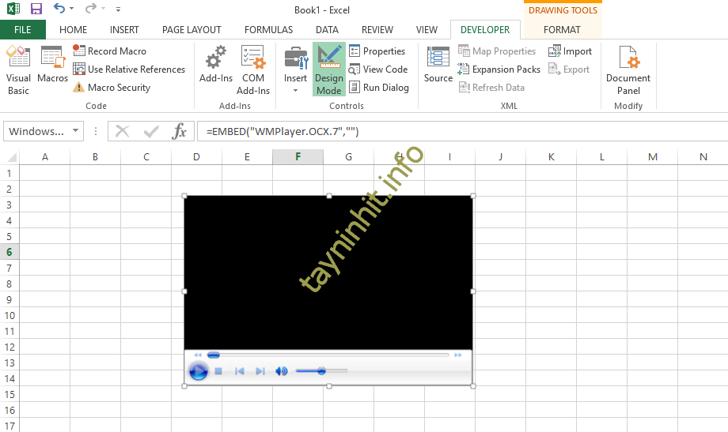
Task: Expand the Insert controls dropdown
Action: [295, 91]
